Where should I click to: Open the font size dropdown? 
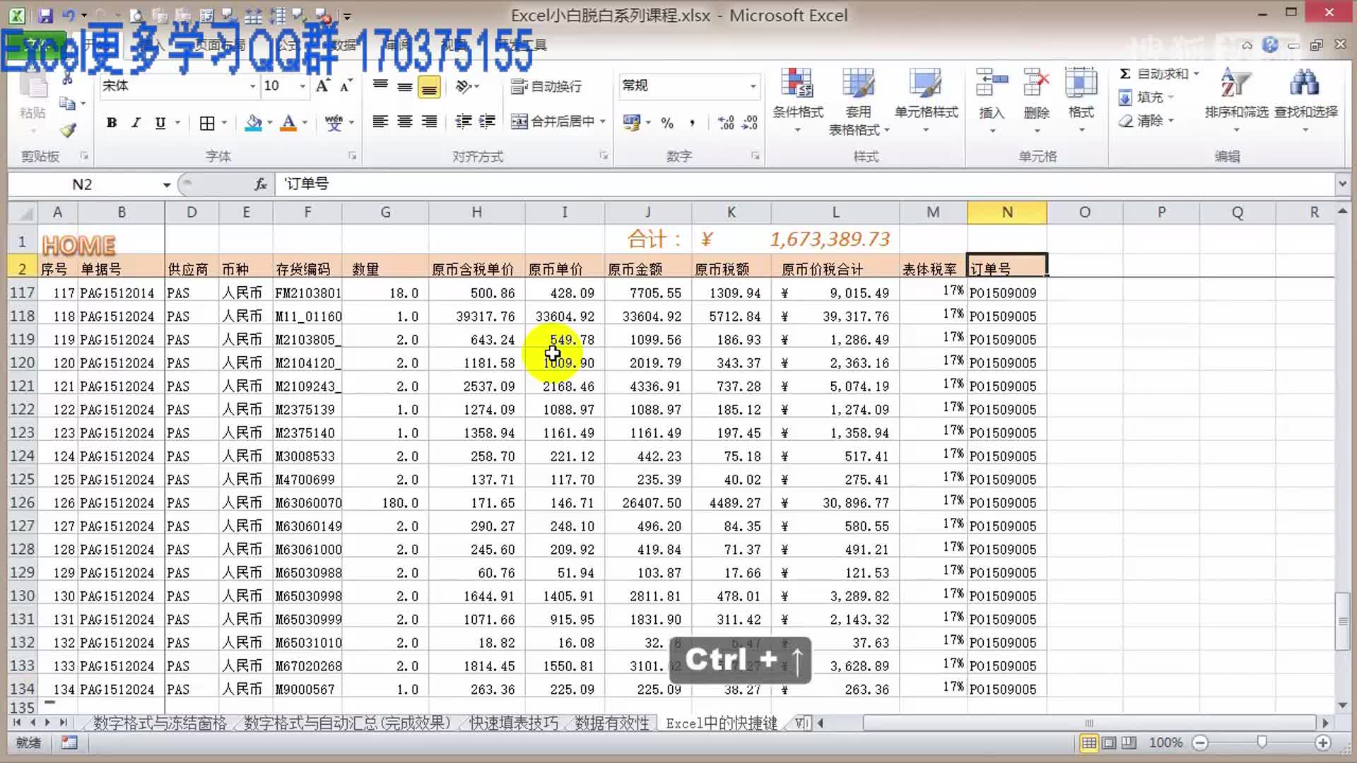(302, 86)
